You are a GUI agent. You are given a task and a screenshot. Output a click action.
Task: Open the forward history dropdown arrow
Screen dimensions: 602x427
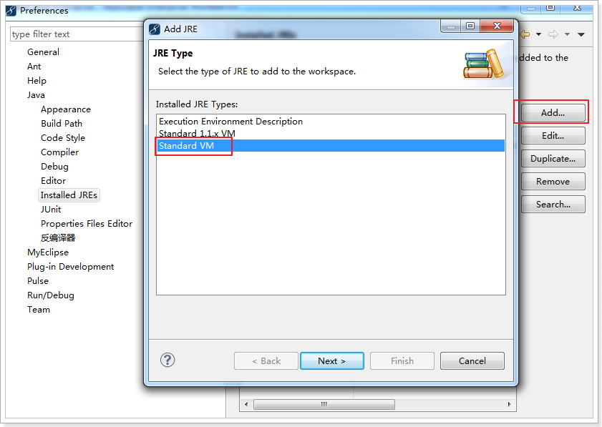pos(567,34)
